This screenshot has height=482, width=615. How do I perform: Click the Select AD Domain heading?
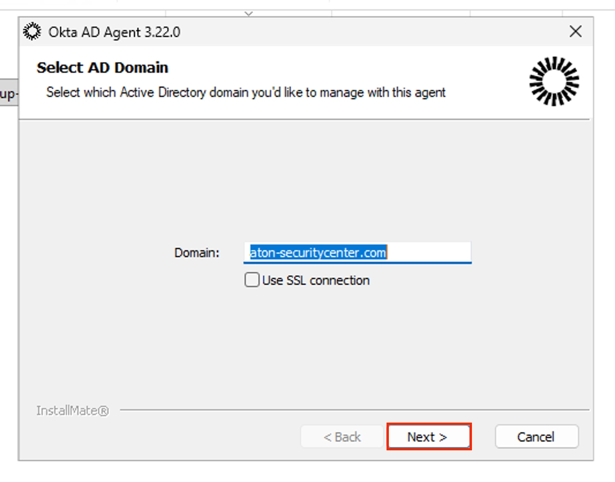click(x=102, y=68)
